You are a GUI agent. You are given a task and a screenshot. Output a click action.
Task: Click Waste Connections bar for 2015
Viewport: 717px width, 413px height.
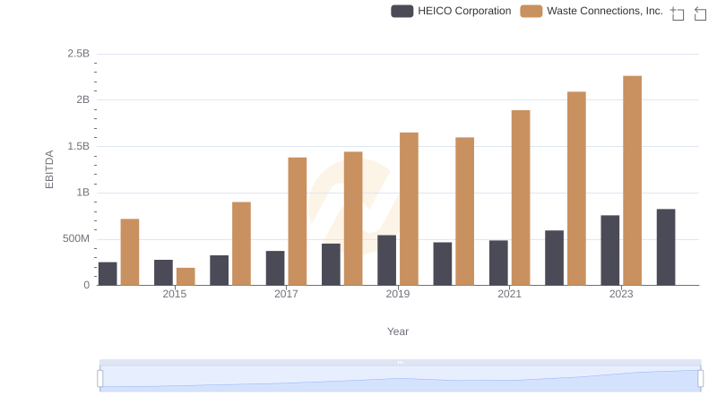(186, 277)
